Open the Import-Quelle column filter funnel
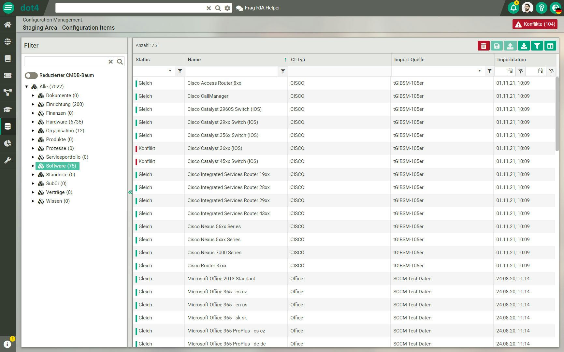564x352 pixels. pyautogui.click(x=489, y=71)
